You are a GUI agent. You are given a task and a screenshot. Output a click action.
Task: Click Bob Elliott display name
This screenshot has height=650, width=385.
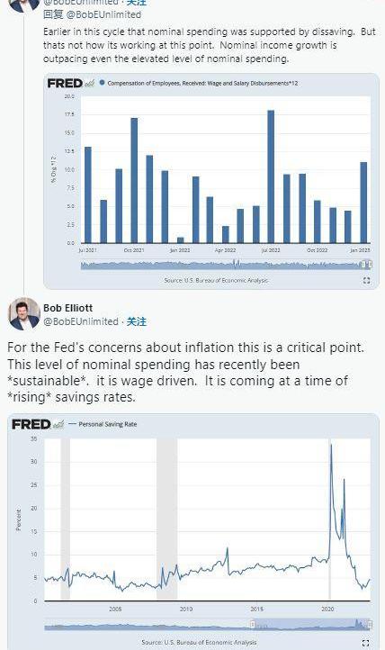(x=67, y=308)
